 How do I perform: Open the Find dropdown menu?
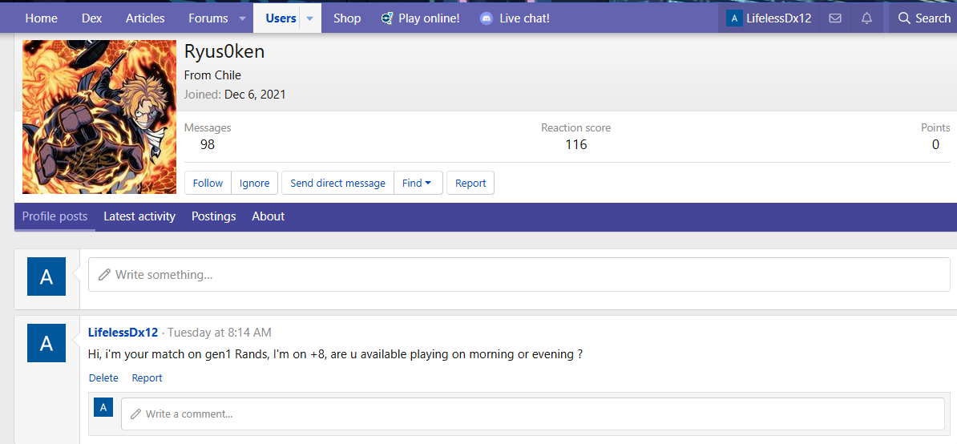pos(416,183)
